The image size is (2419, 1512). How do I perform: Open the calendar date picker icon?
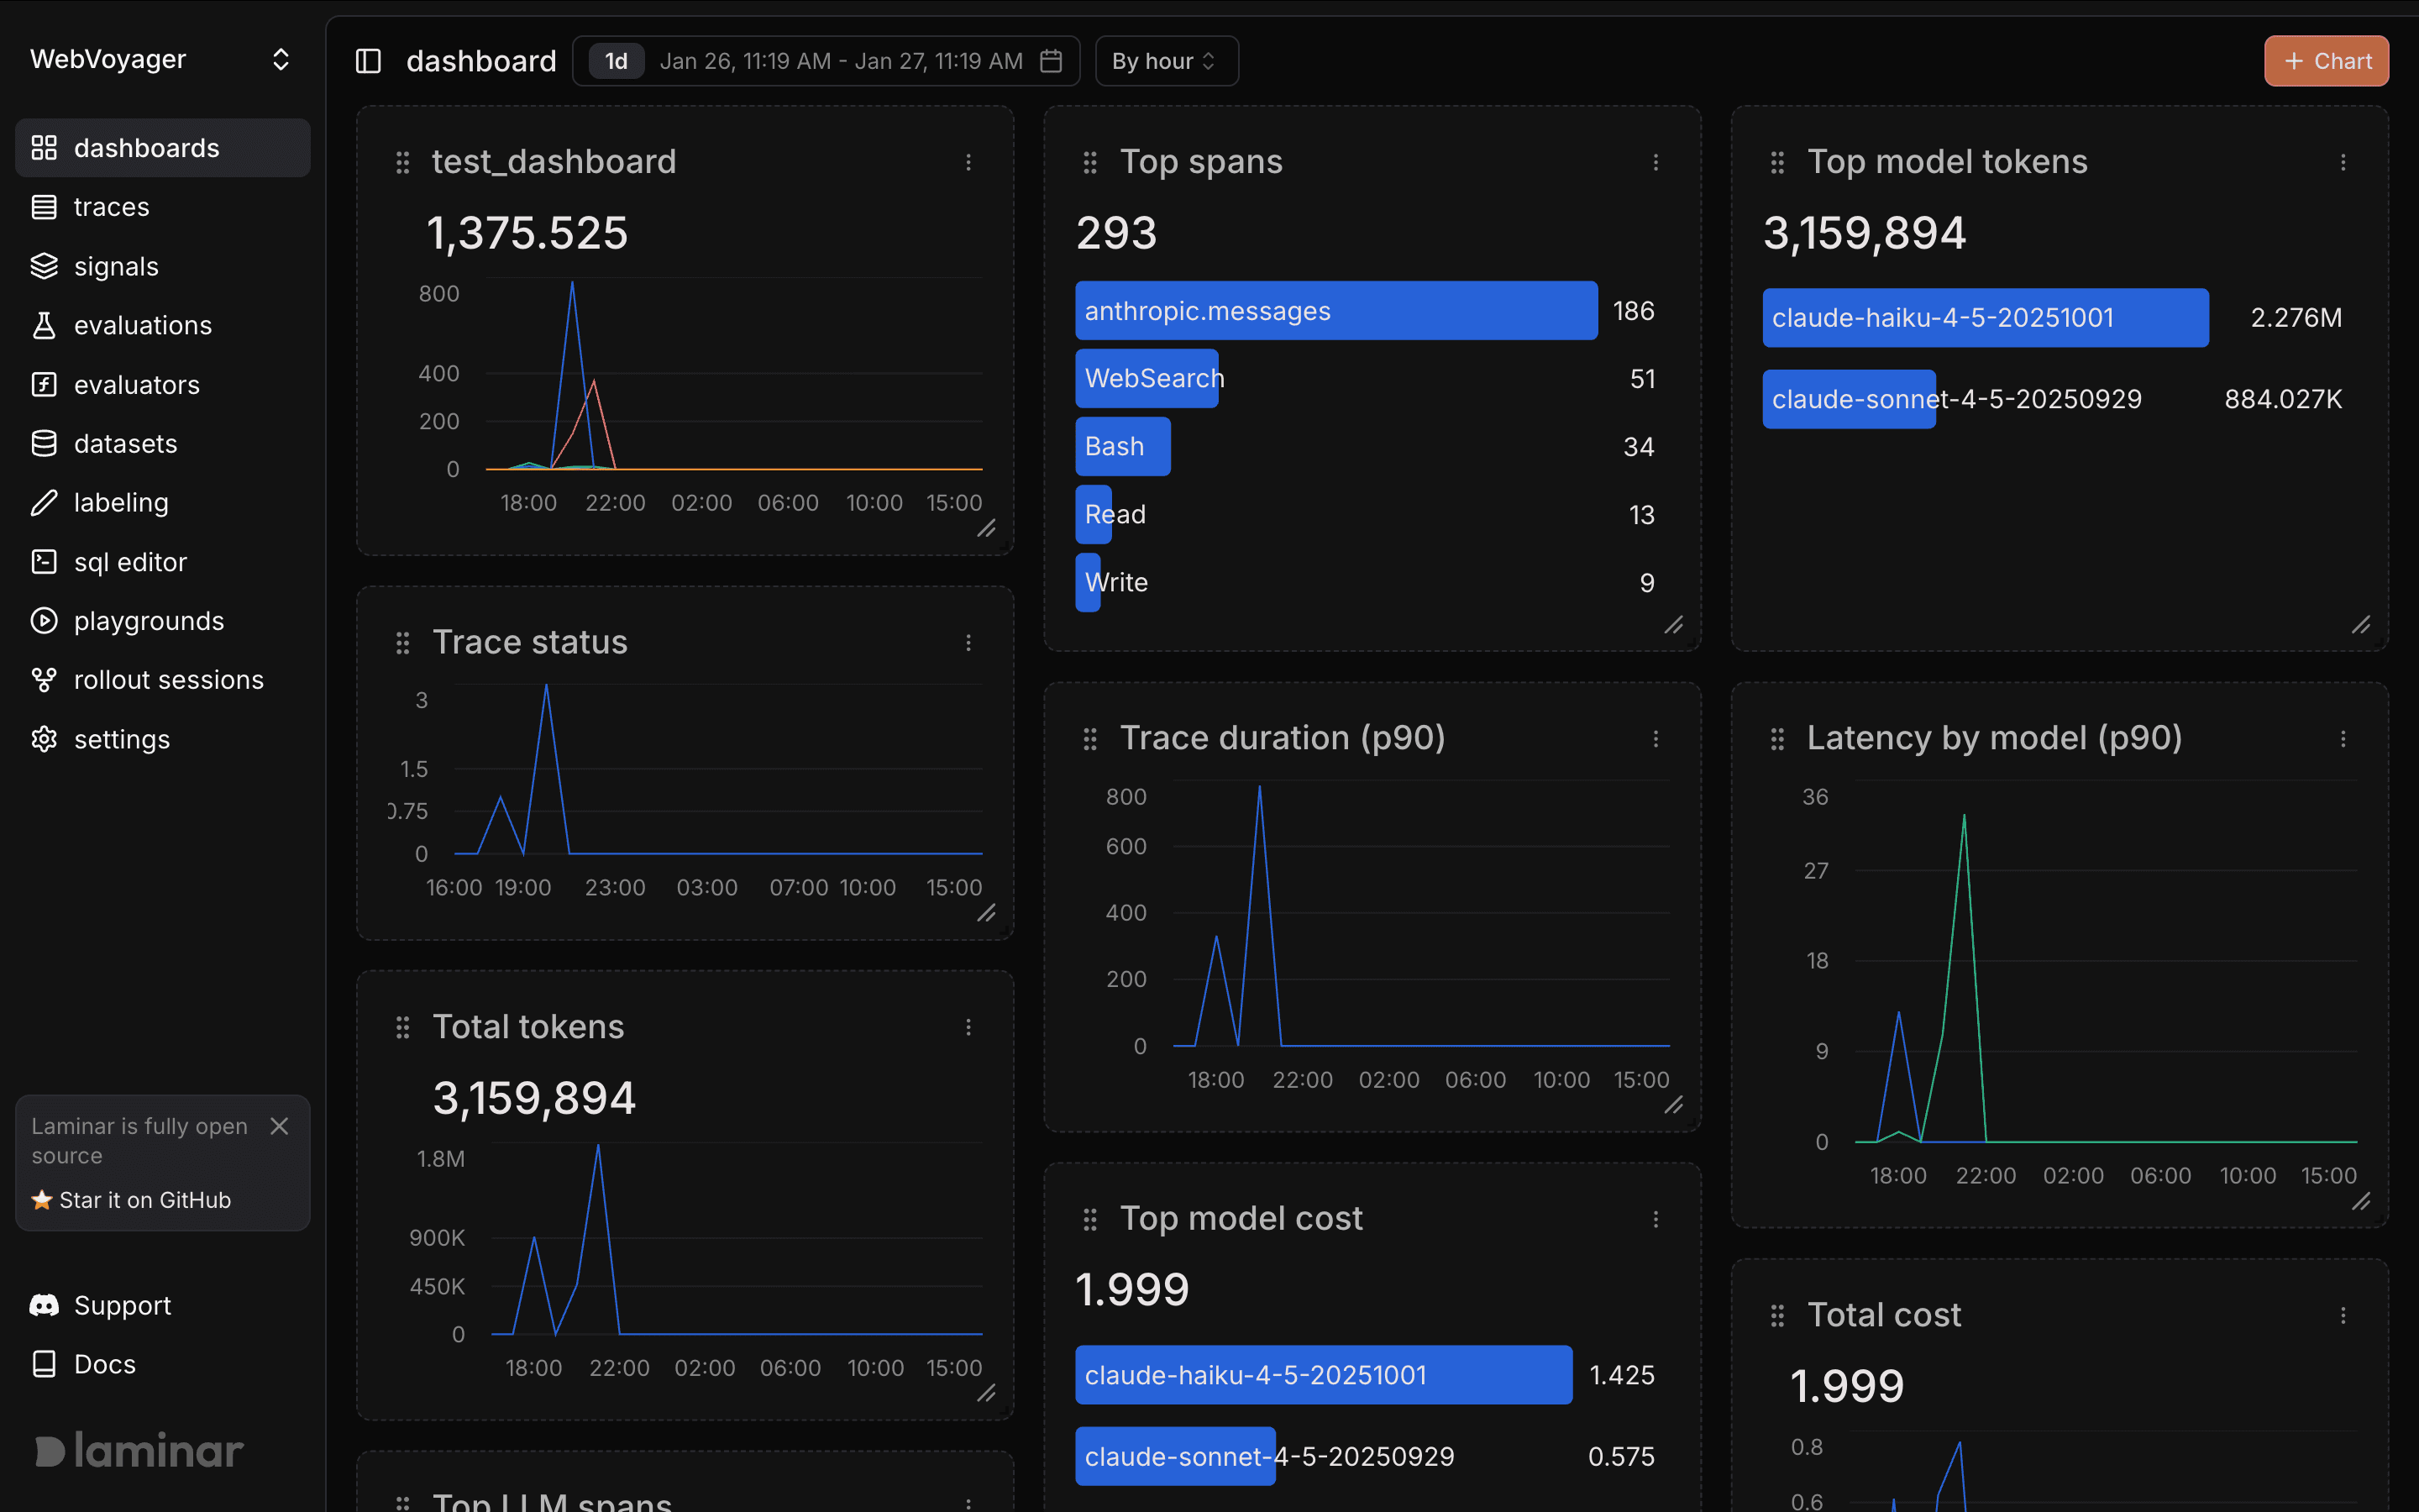tap(1051, 61)
